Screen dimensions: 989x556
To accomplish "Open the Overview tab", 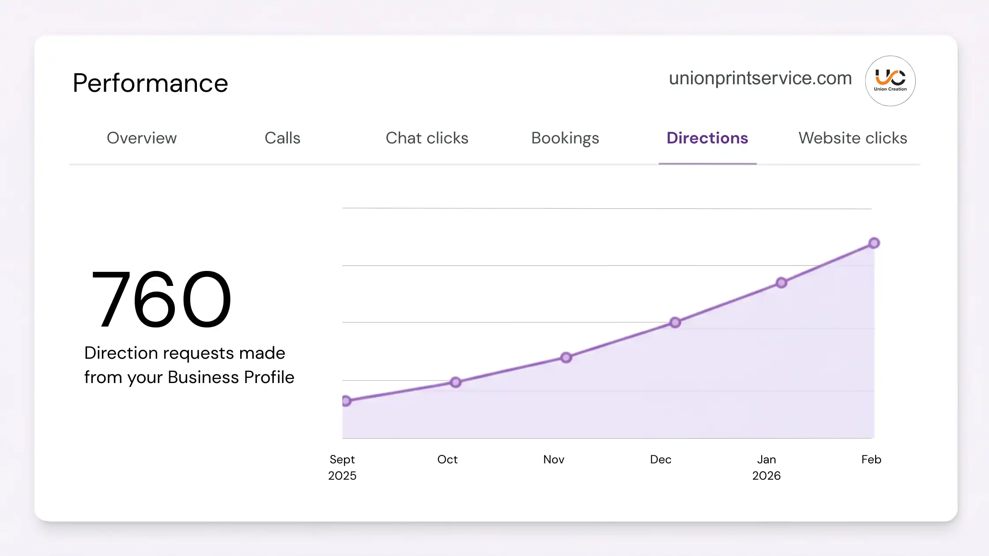I will [142, 138].
